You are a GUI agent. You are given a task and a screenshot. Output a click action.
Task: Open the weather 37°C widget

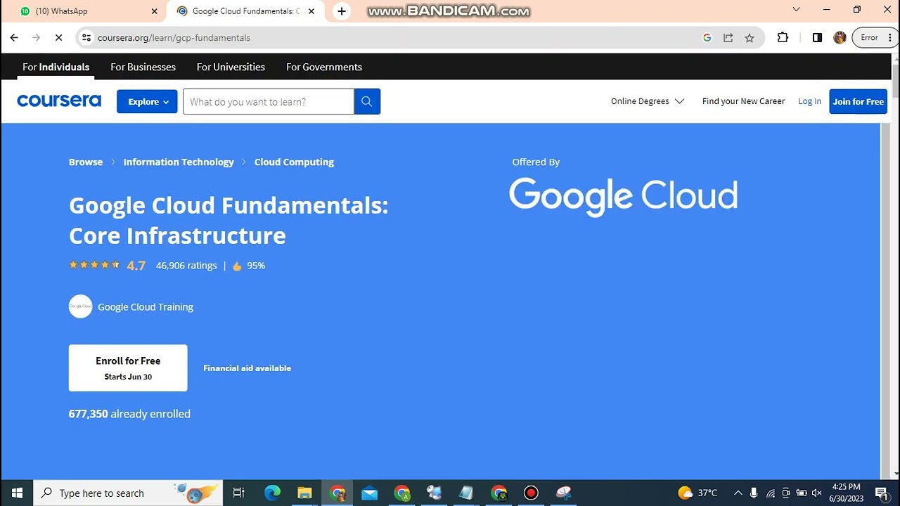pyautogui.click(x=697, y=493)
